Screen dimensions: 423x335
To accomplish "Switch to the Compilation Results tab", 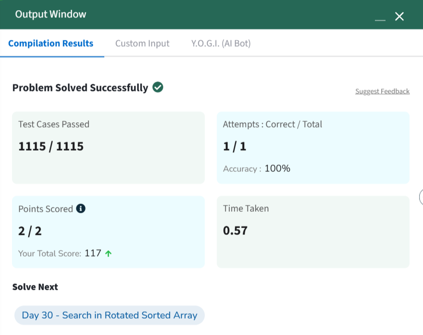I will 51,43.
